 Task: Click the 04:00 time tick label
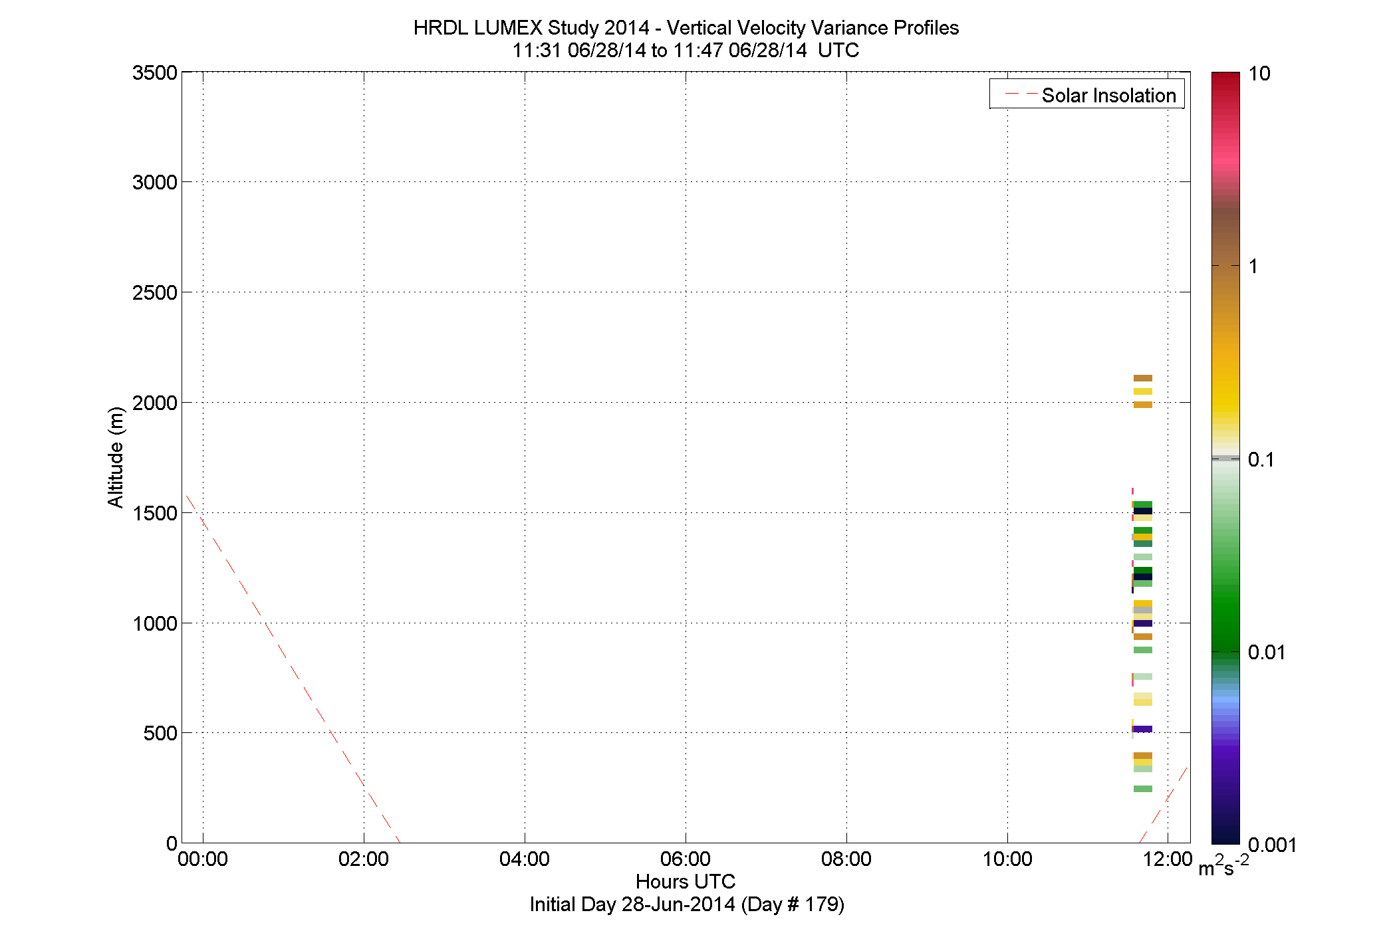pos(525,859)
